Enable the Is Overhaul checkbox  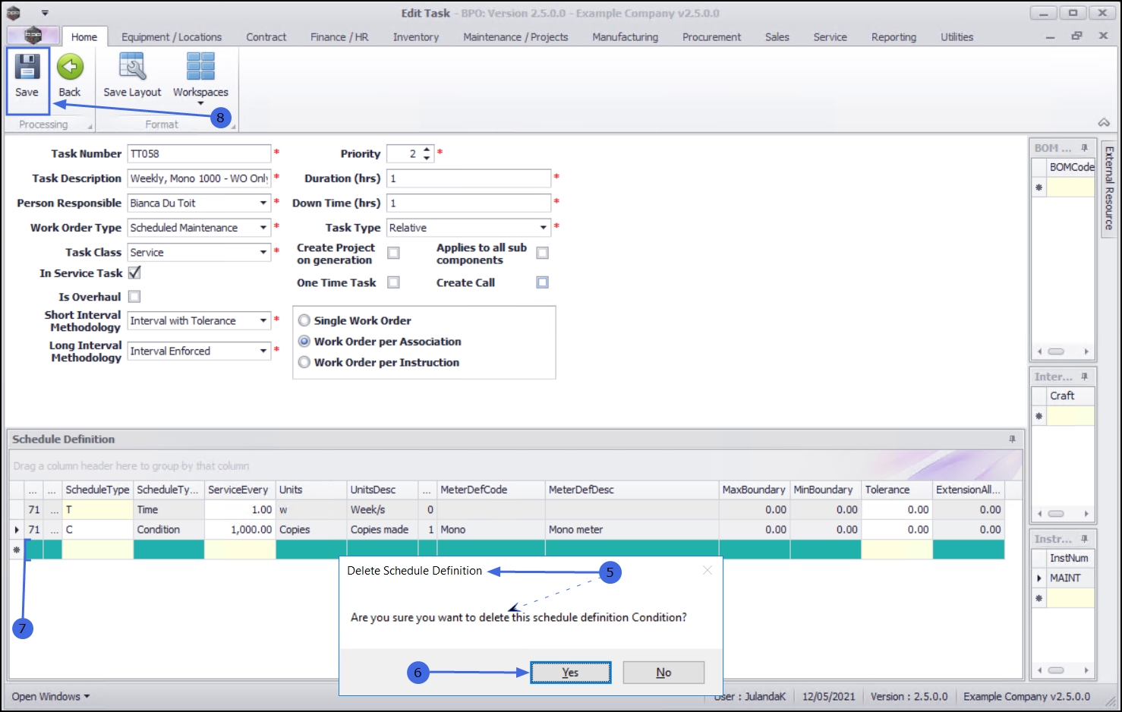coord(134,297)
